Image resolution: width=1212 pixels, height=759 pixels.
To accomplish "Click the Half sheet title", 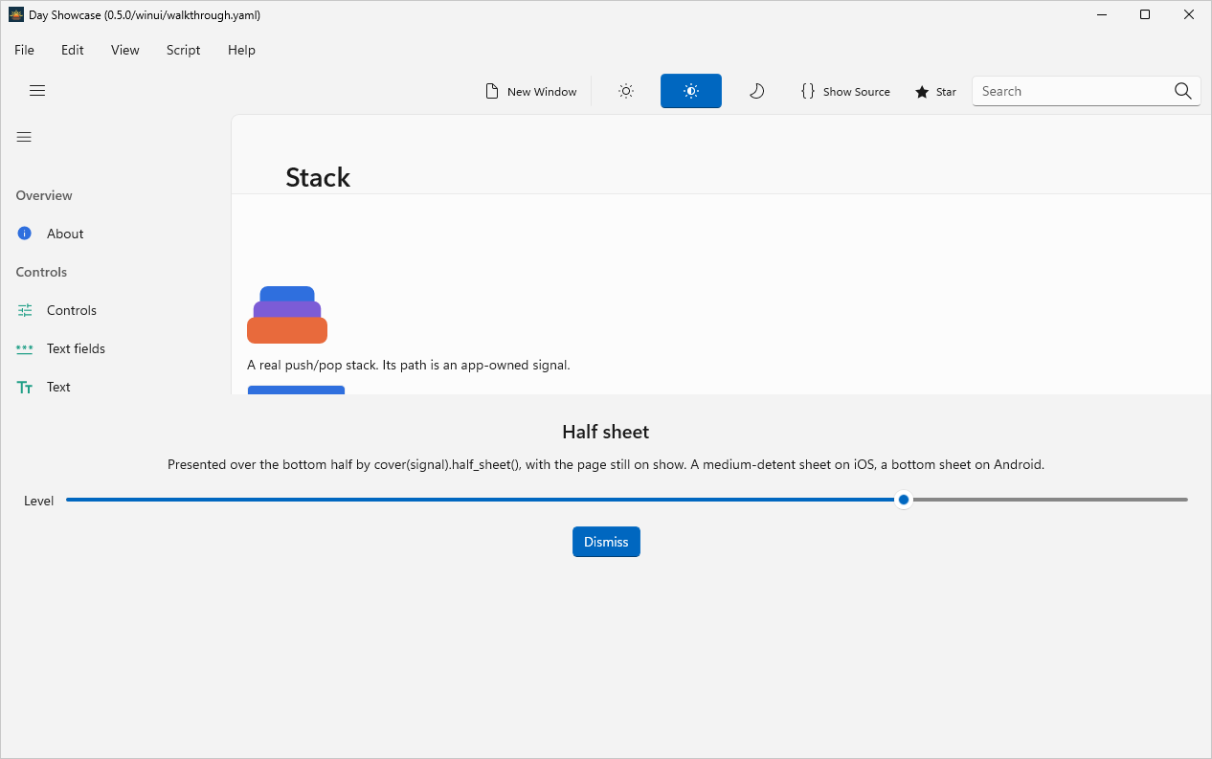I will [x=606, y=432].
